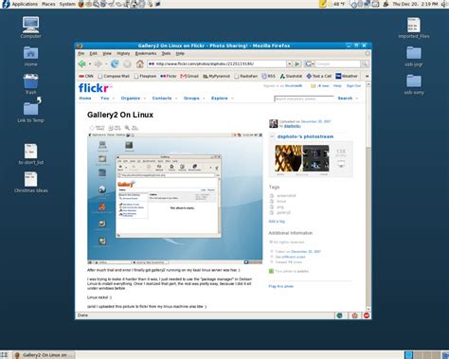
Task: Open the GNOME System menu
Action: (67, 4)
